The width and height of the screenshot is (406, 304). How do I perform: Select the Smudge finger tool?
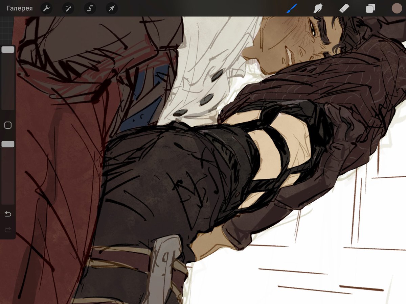(318, 8)
